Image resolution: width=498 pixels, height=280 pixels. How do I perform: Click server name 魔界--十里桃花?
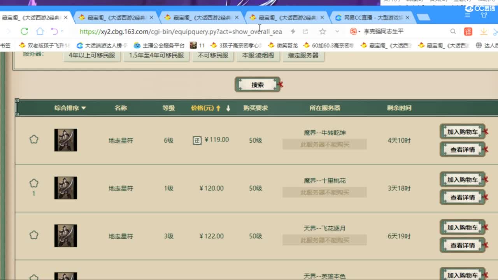click(x=324, y=180)
